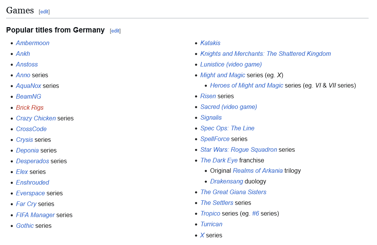Open the Crazy Chicken link
This screenshot has width=377, height=245.
pyautogui.click(x=36, y=118)
